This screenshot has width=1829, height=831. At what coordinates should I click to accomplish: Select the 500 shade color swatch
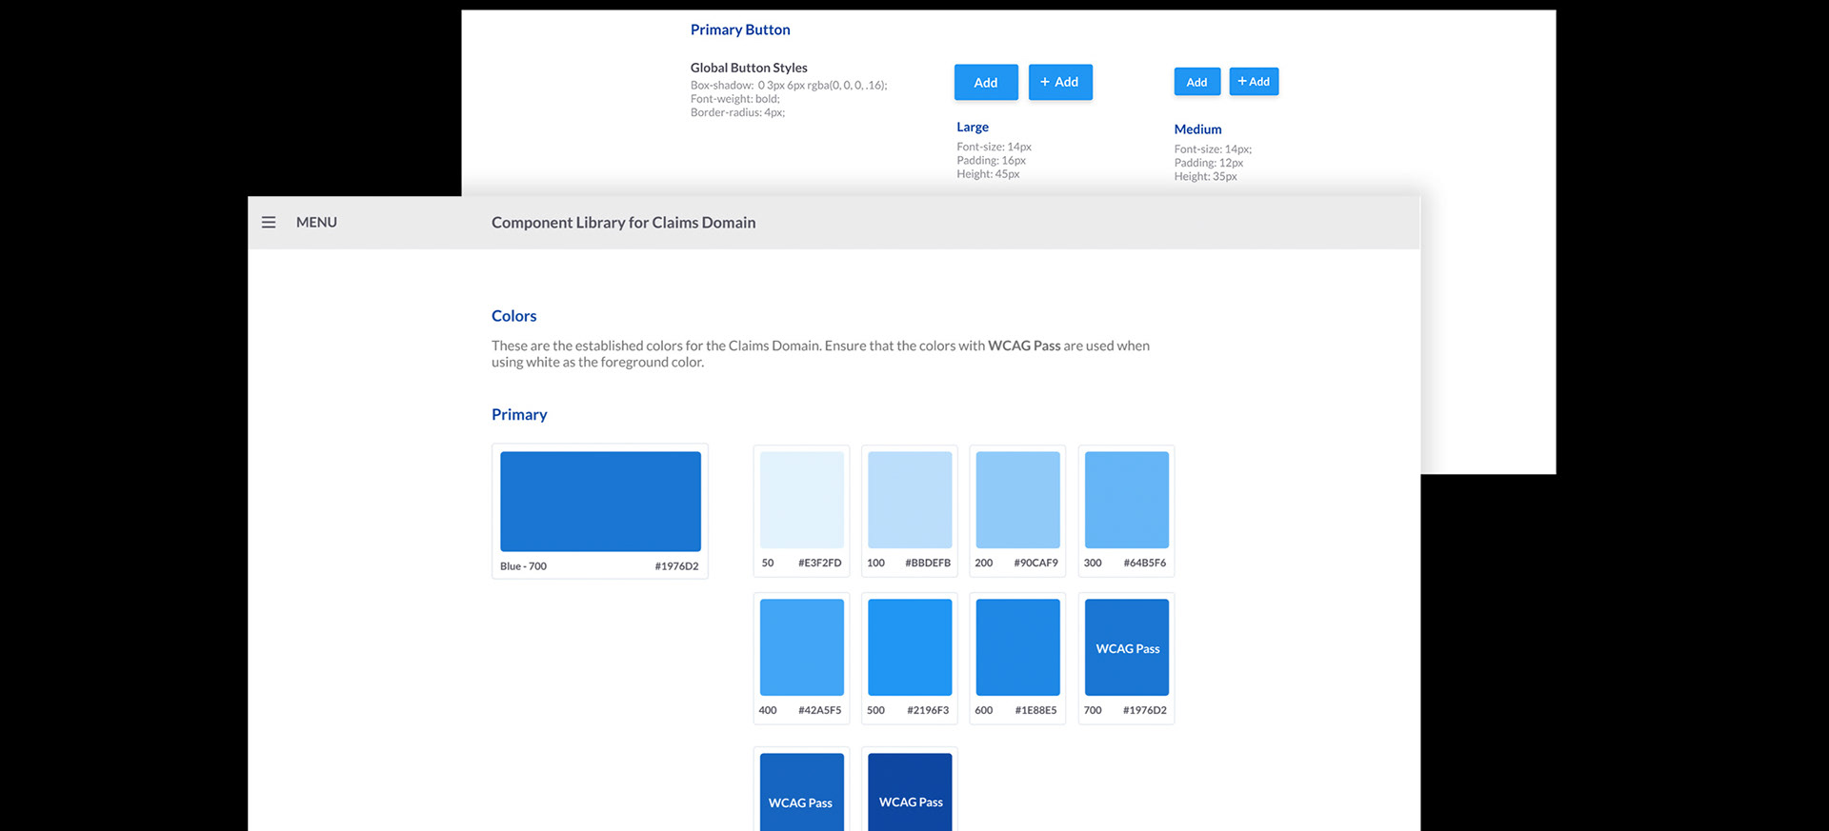(x=910, y=647)
